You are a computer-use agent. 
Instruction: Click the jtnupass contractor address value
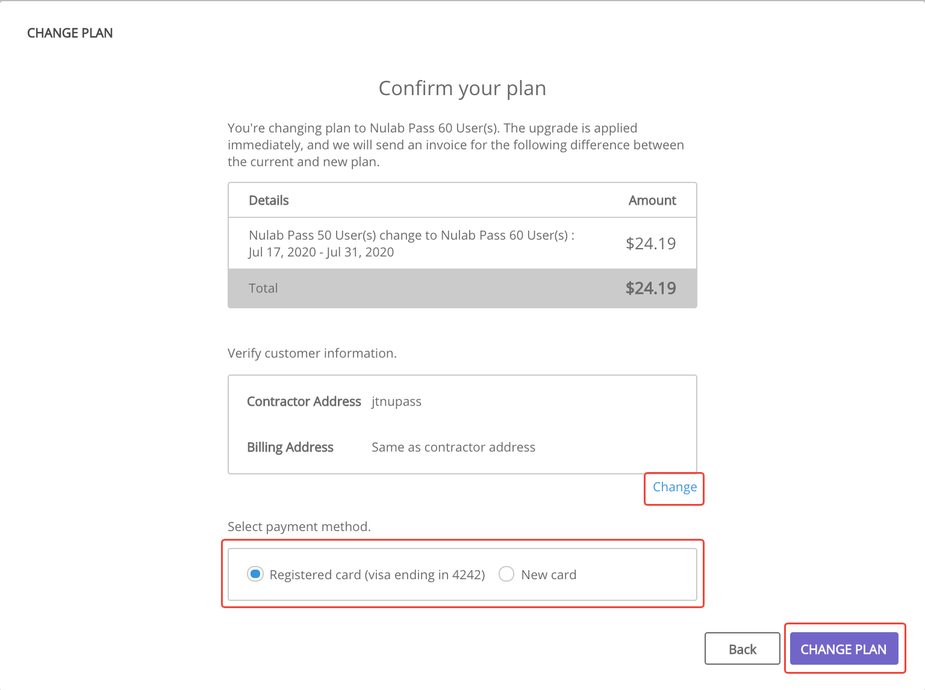(396, 402)
